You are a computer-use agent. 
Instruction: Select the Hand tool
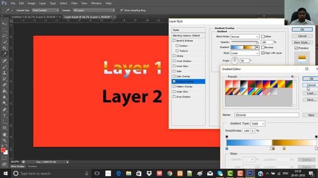pos(4,134)
